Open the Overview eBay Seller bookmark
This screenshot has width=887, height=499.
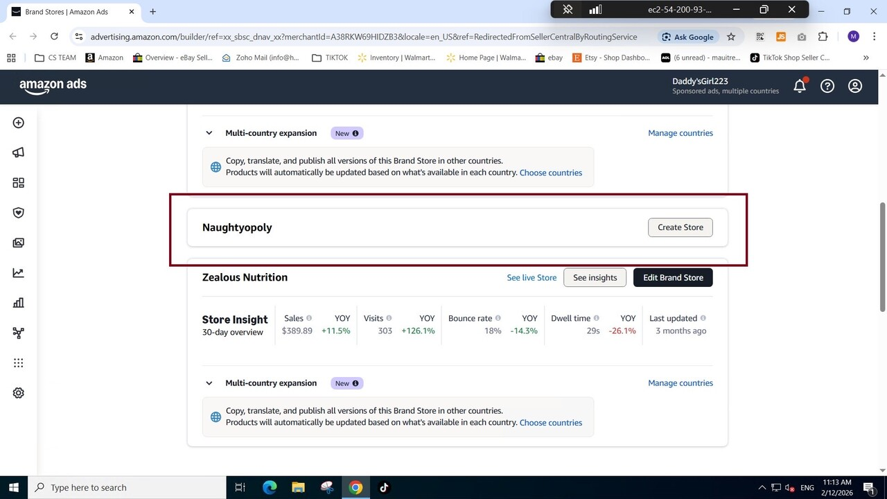[x=173, y=58]
